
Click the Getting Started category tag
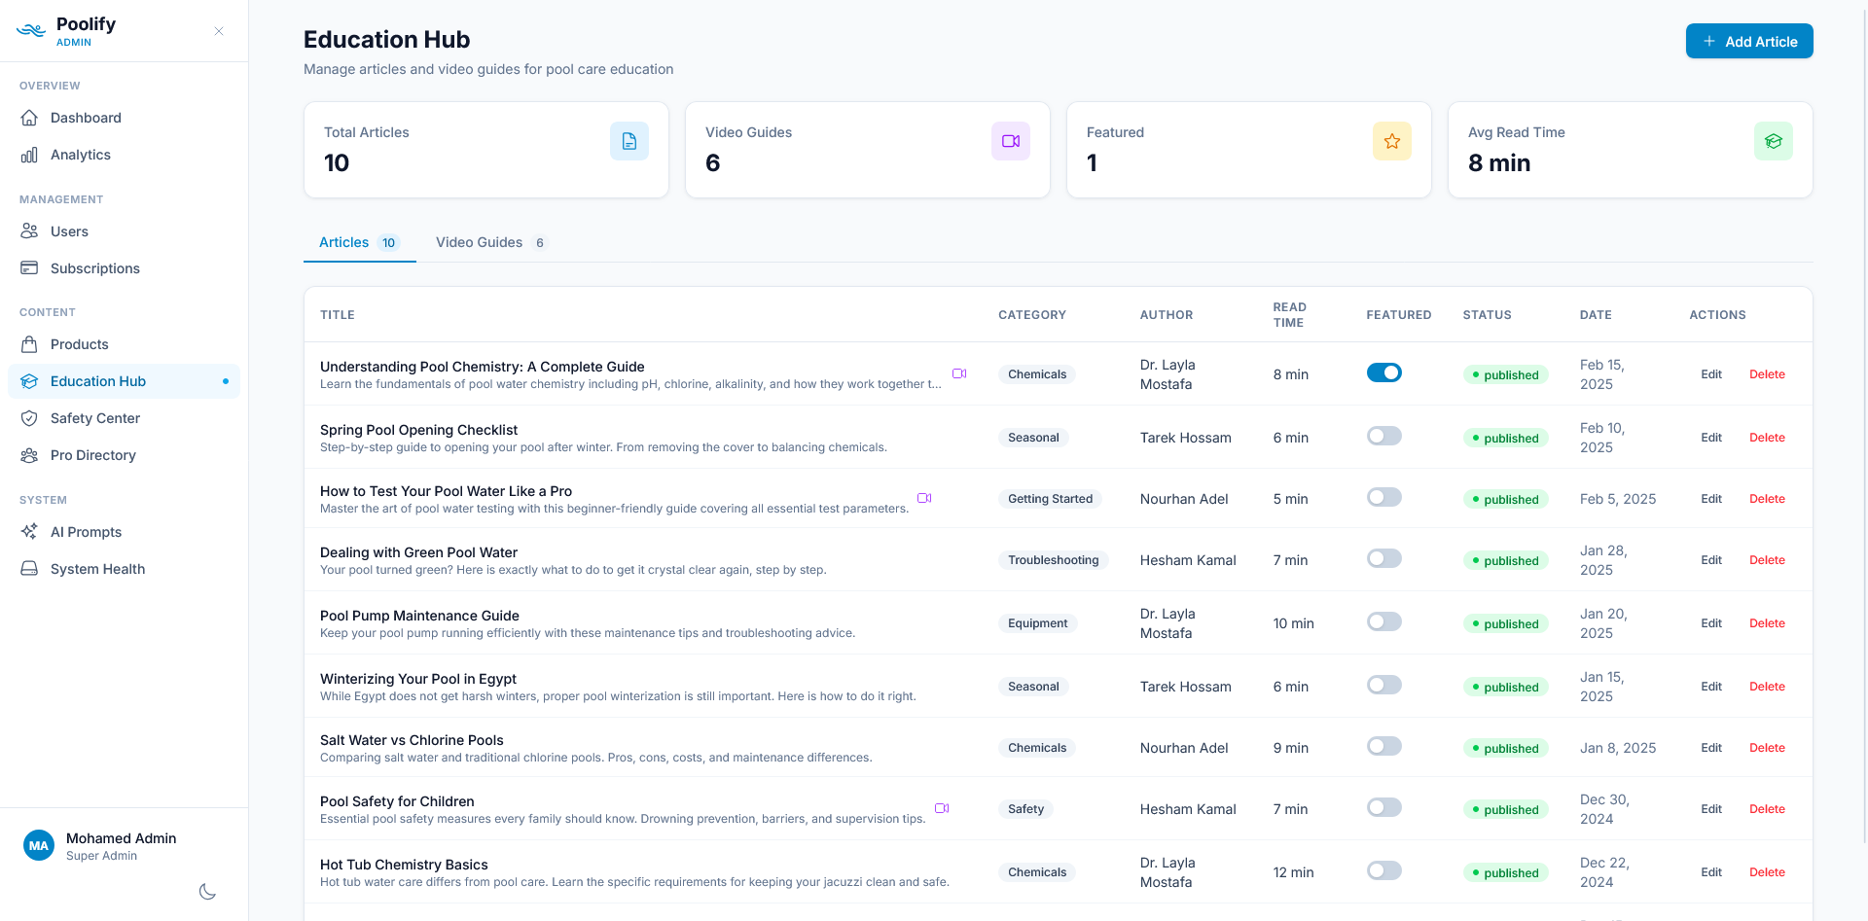click(1050, 499)
